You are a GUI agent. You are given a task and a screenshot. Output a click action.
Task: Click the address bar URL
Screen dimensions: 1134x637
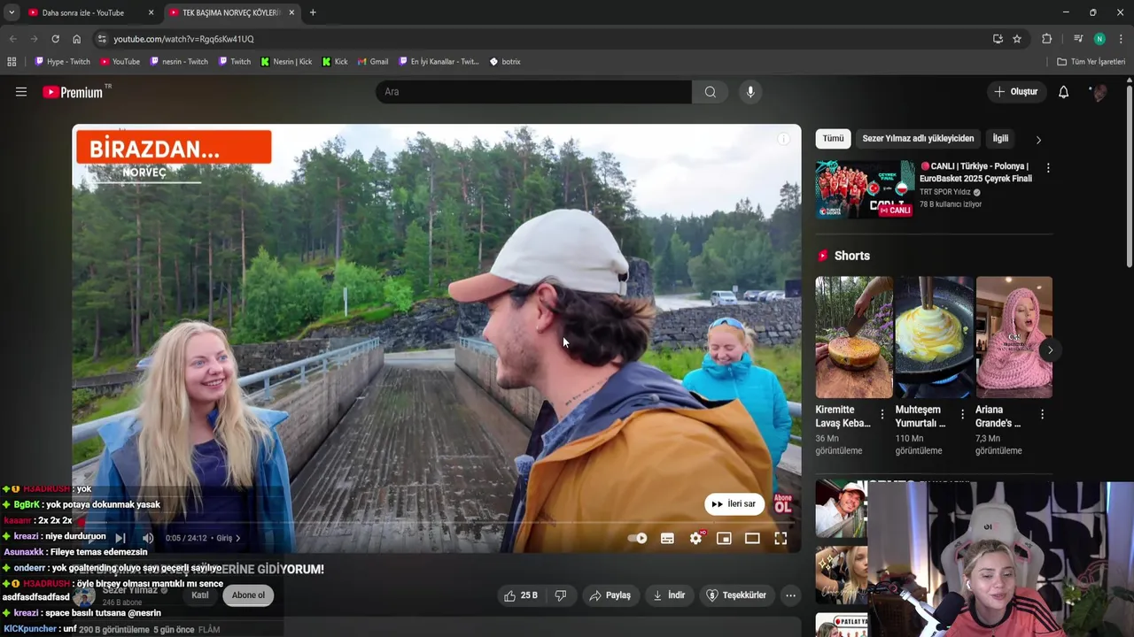[183, 39]
